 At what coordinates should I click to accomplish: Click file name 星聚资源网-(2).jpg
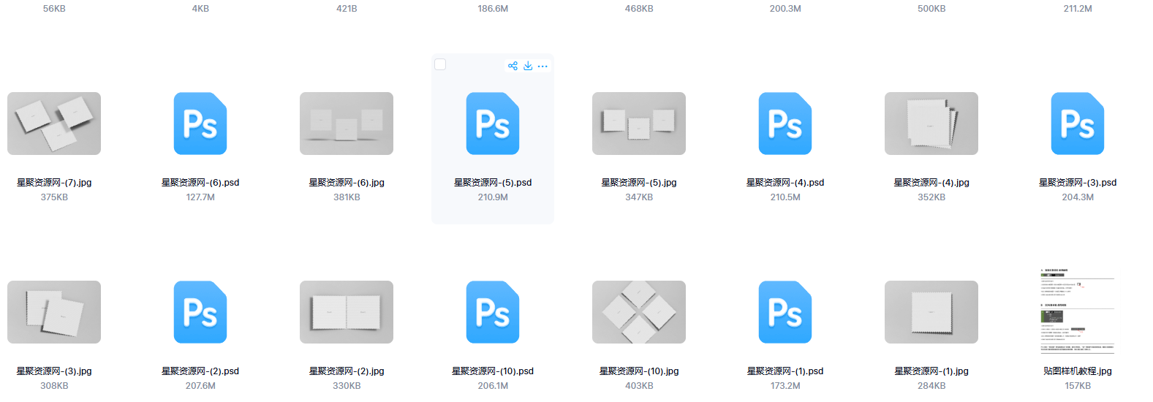(x=347, y=371)
